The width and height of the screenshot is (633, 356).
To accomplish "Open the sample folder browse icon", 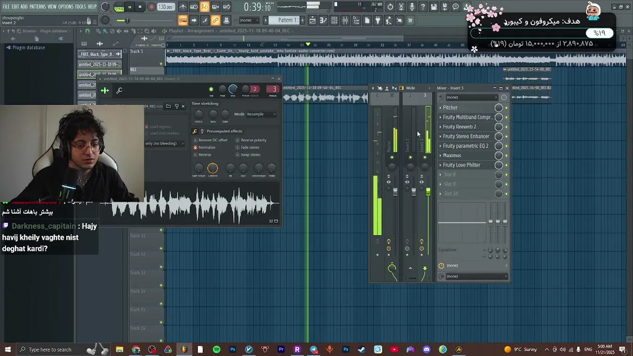I will [x=169, y=106].
